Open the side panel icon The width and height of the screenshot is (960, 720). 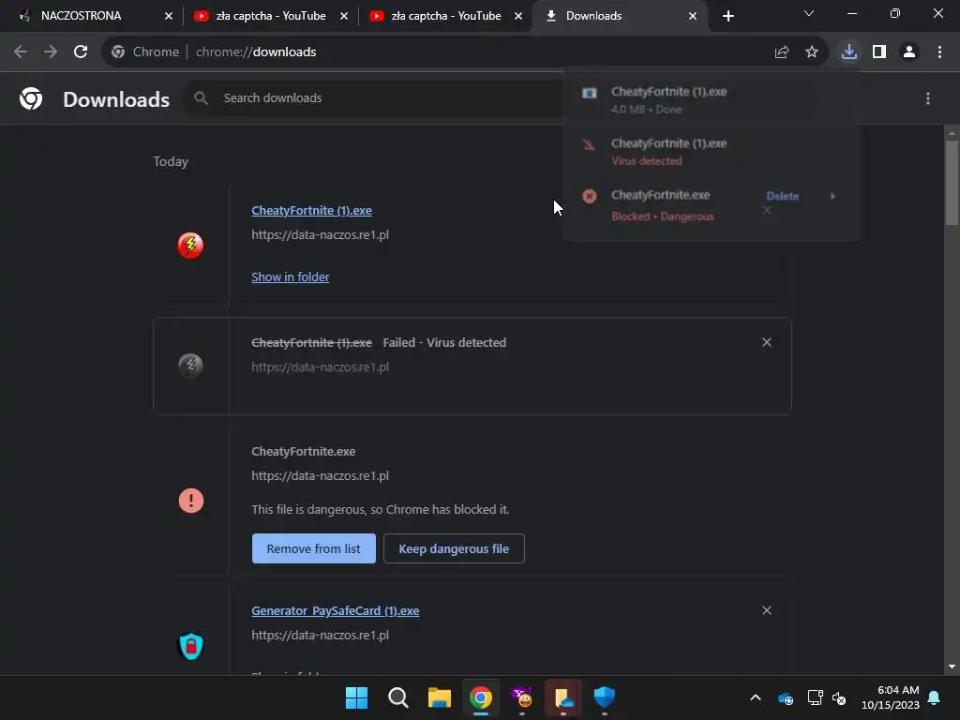pyautogui.click(x=879, y=52)
